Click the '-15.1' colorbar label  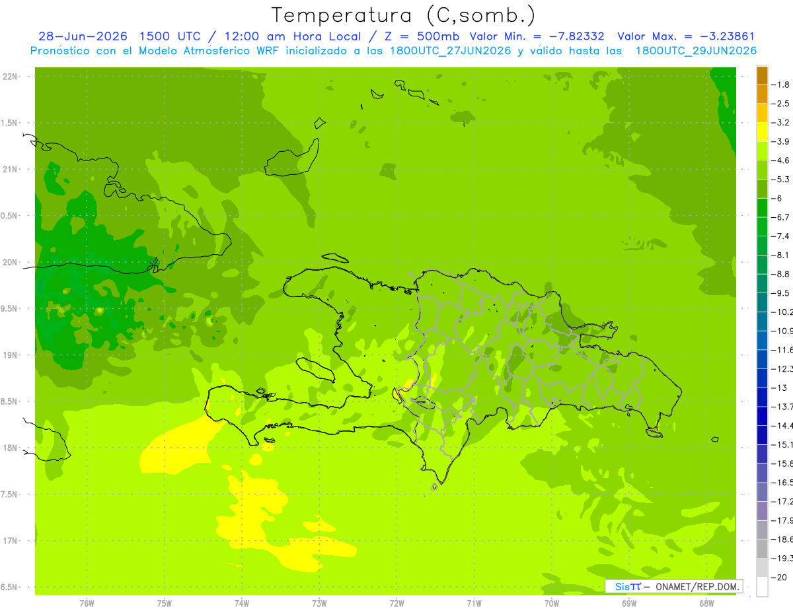(x=782, y=445)
